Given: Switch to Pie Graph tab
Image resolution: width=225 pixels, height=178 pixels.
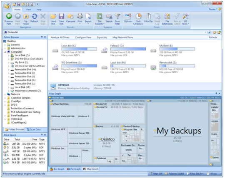Looking at the screenshot, I should pos(74,169).
